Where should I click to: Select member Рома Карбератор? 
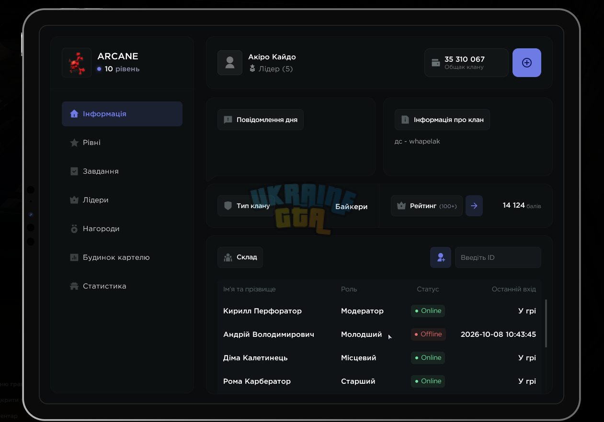(257, 381)
